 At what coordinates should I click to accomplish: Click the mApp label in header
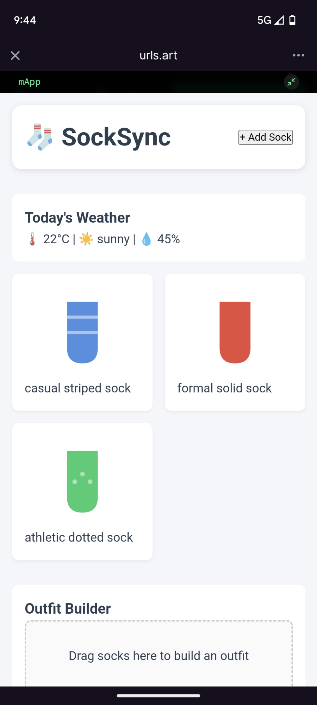coord(29,82)
